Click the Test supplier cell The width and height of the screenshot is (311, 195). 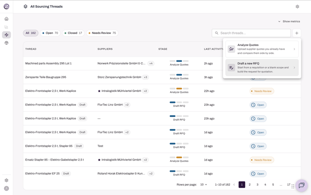100,146
